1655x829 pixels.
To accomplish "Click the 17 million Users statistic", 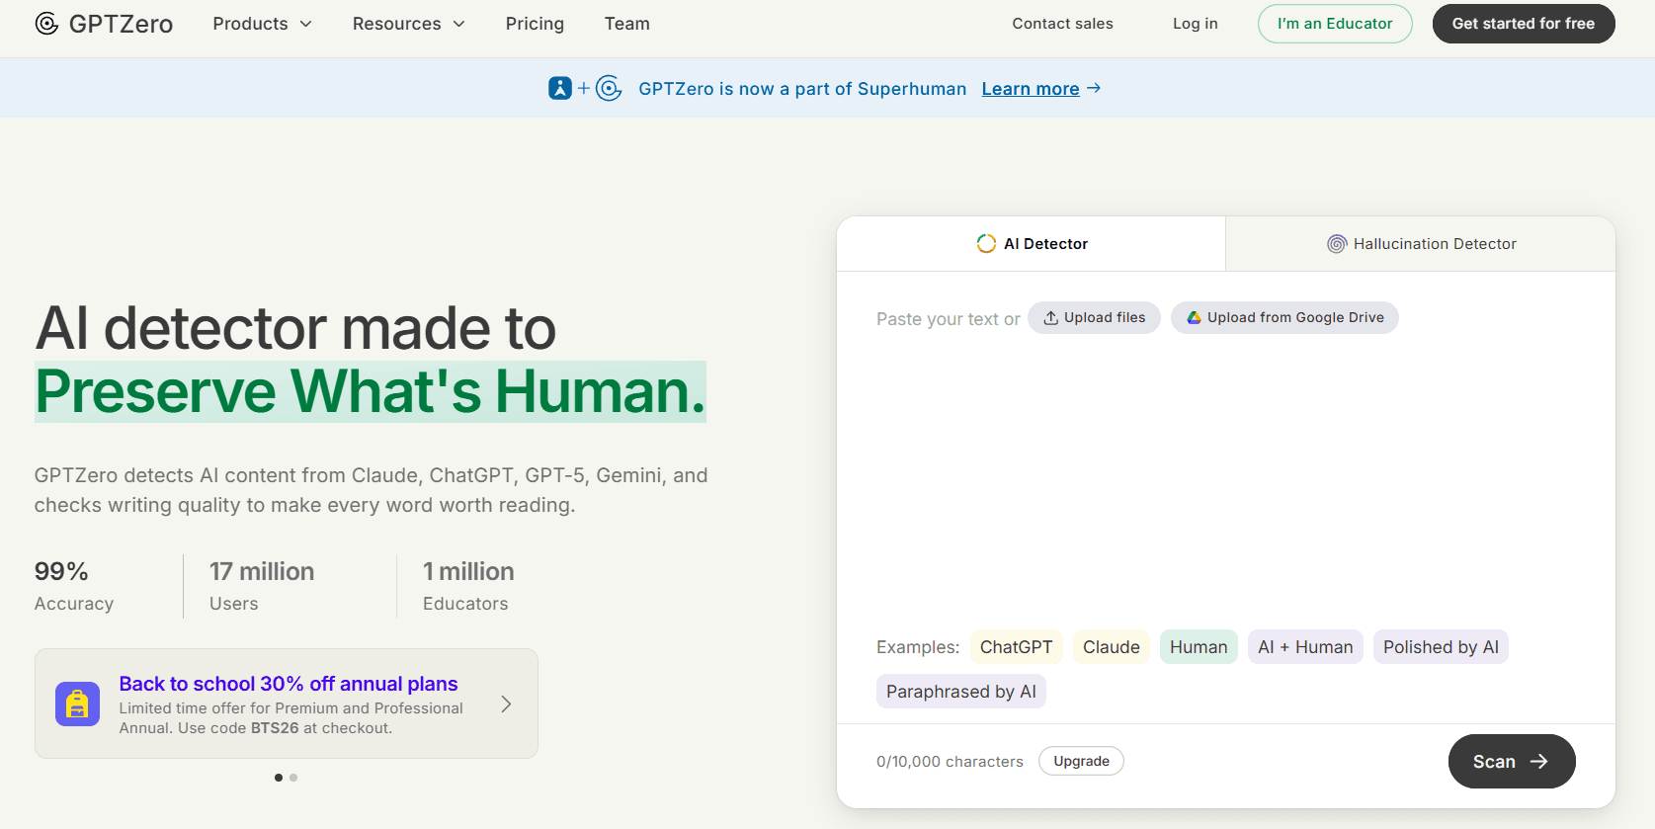I will pyautogui.click(x=262, y=586).
